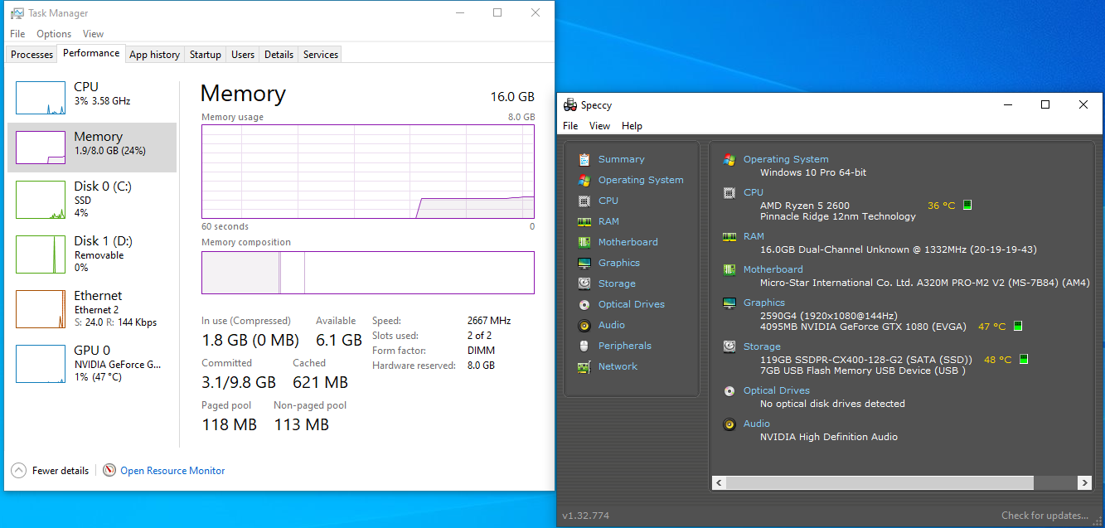Screen dimensions: 1105x528
Task: Click the Speccy title bar app icon
Action: coord(570,105)
